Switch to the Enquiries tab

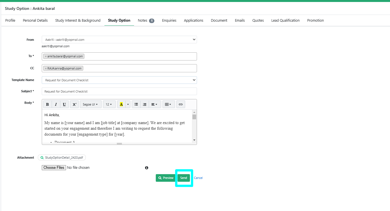[169, 21]
